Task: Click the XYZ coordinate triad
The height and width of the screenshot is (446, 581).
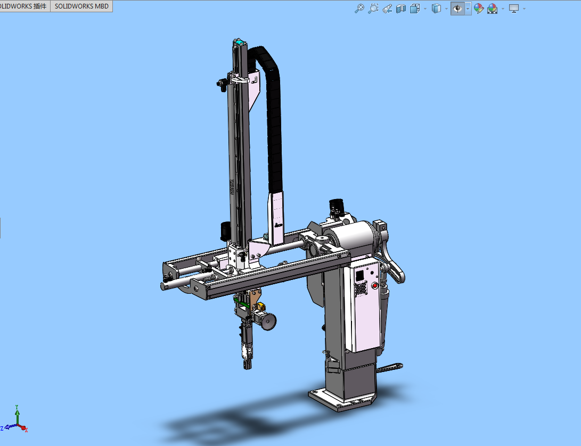Action: (x=15, y=420)
